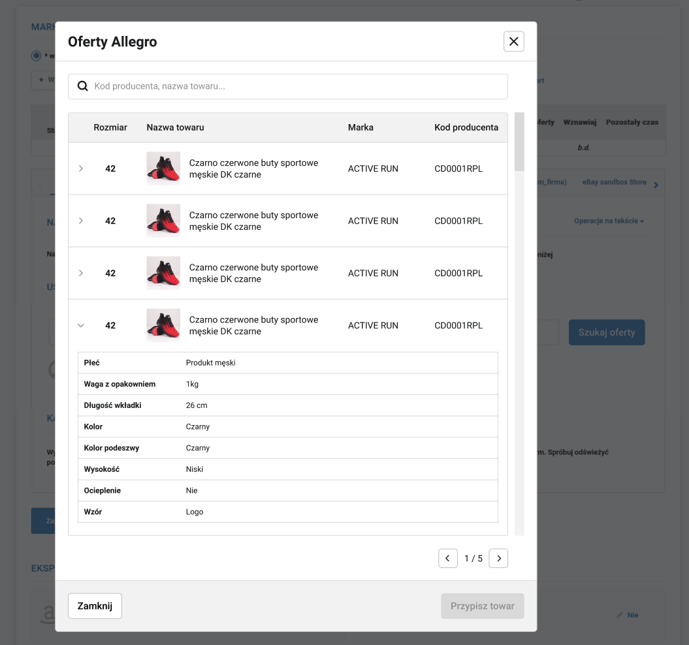
Task: Close the Oferty Allegro dialog with X
Action: pyautogui.click(x=513, y=42)
